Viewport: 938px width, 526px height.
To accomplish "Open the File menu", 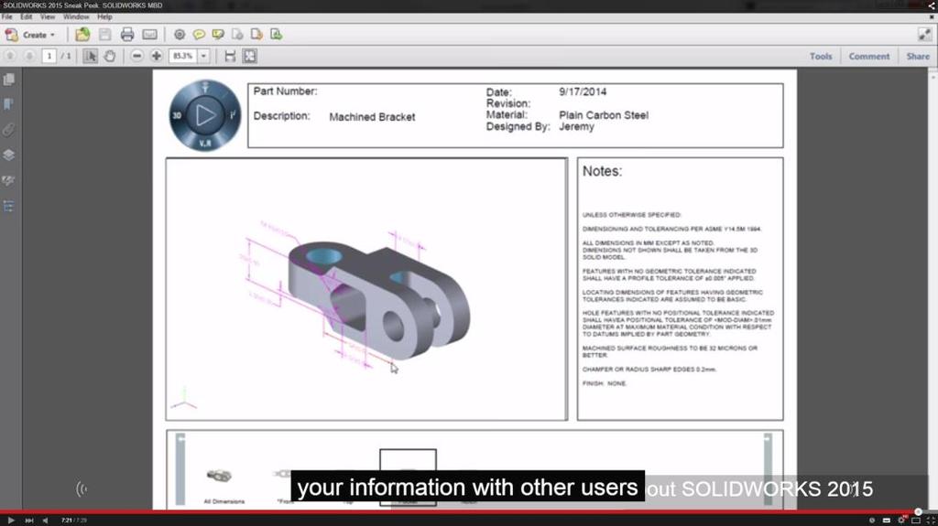I will pyautogui.click(x=7, y=16).
